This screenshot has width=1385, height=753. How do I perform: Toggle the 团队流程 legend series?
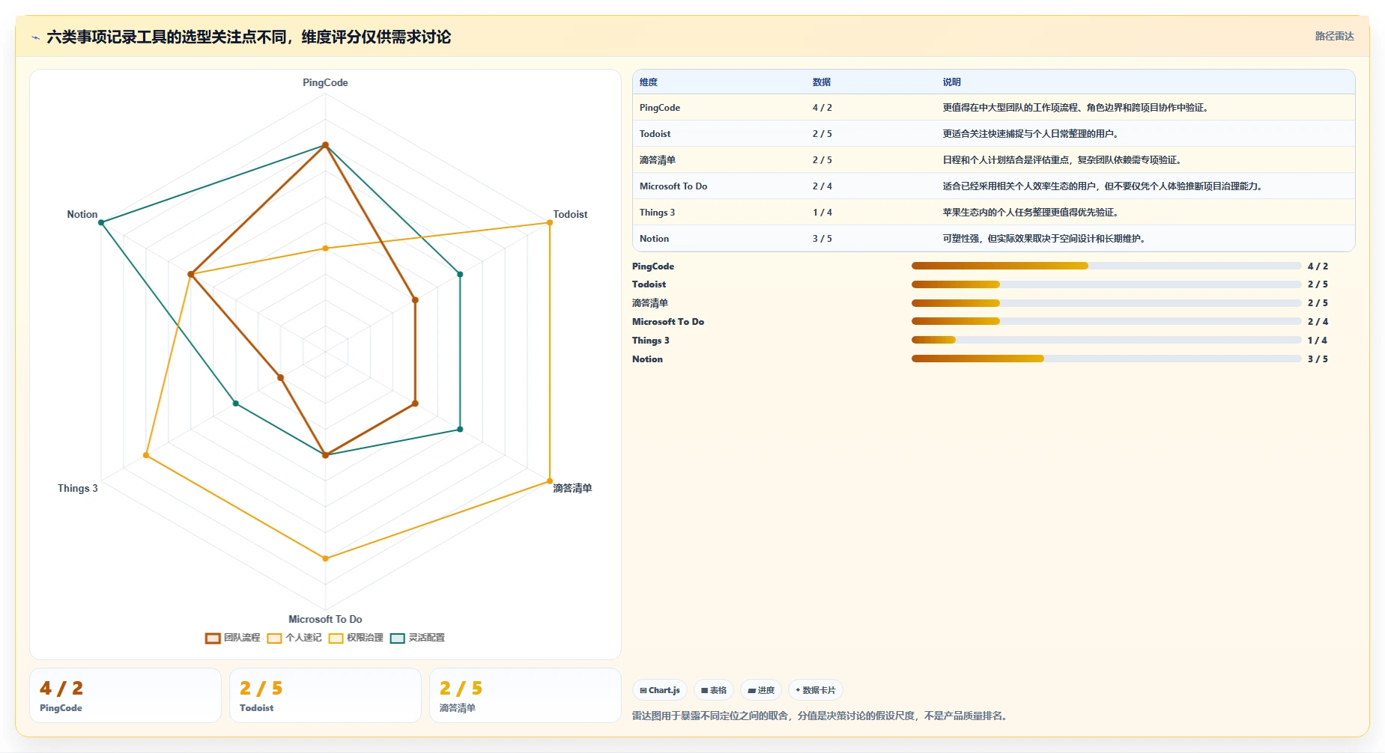click(233, 638)
